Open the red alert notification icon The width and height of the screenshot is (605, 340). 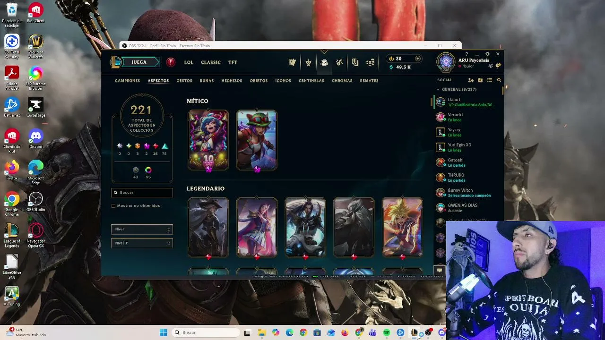click(171, 62)
